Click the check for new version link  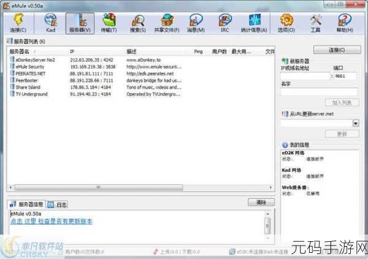[x=52, y=222]
